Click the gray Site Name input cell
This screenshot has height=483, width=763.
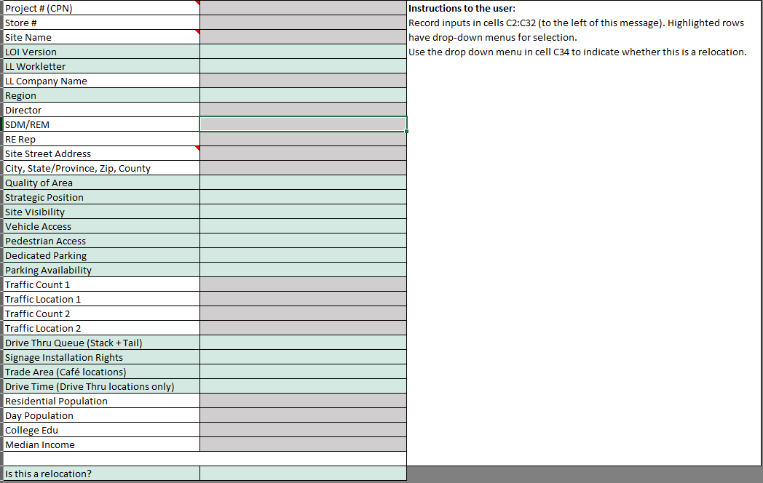(x=303, y=37)
